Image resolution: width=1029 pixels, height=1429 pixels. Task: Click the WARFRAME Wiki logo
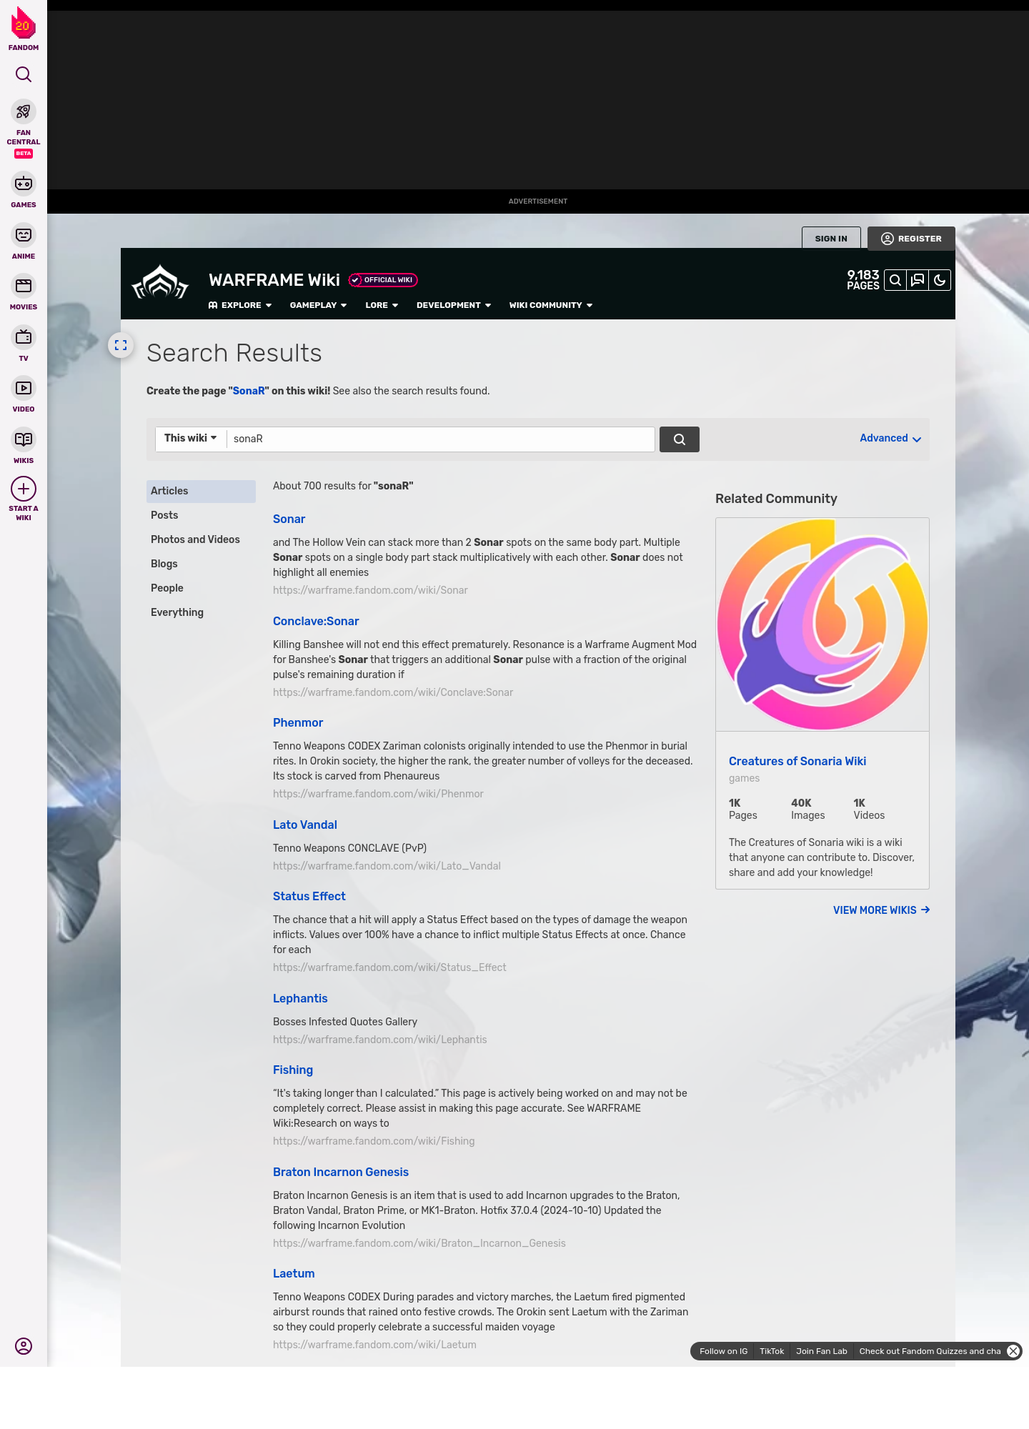160,284
